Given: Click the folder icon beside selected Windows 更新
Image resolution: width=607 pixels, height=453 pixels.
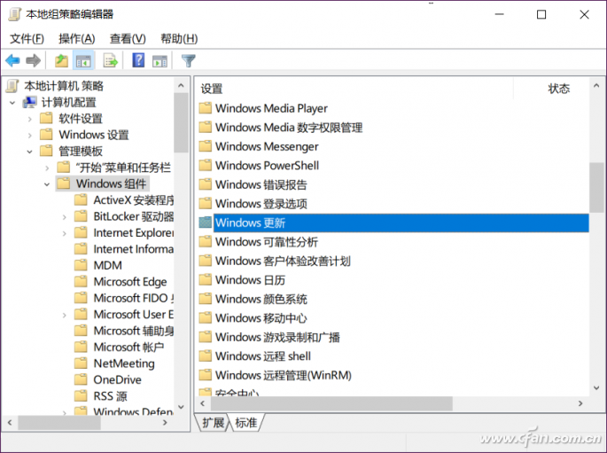Looking at the screenshot, I should coord(206,223).
